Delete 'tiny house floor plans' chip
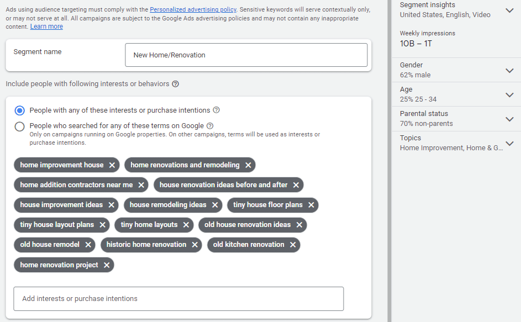This screenshot has width=521, height=322. click(x=311, y=205)
